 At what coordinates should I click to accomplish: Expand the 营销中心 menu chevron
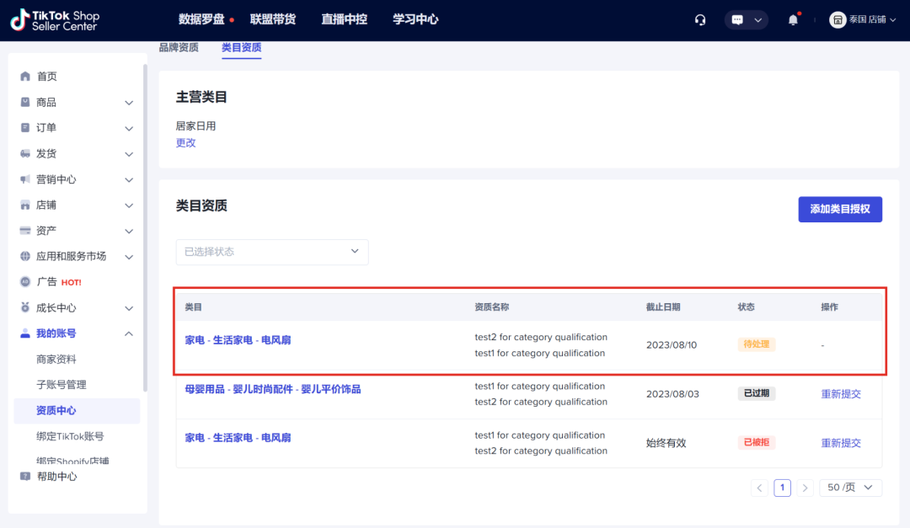[129, 180]
